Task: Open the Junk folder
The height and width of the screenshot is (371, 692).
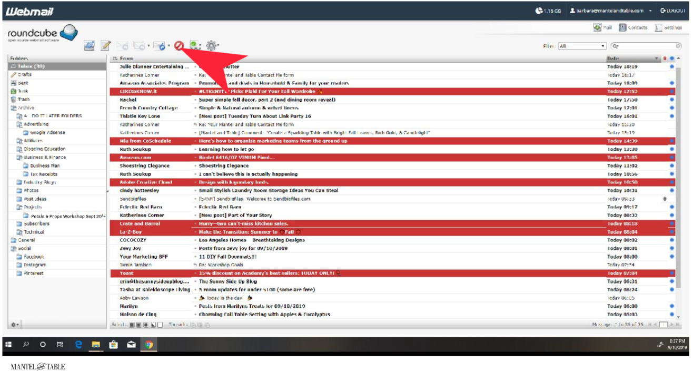Action: point(57,91)
